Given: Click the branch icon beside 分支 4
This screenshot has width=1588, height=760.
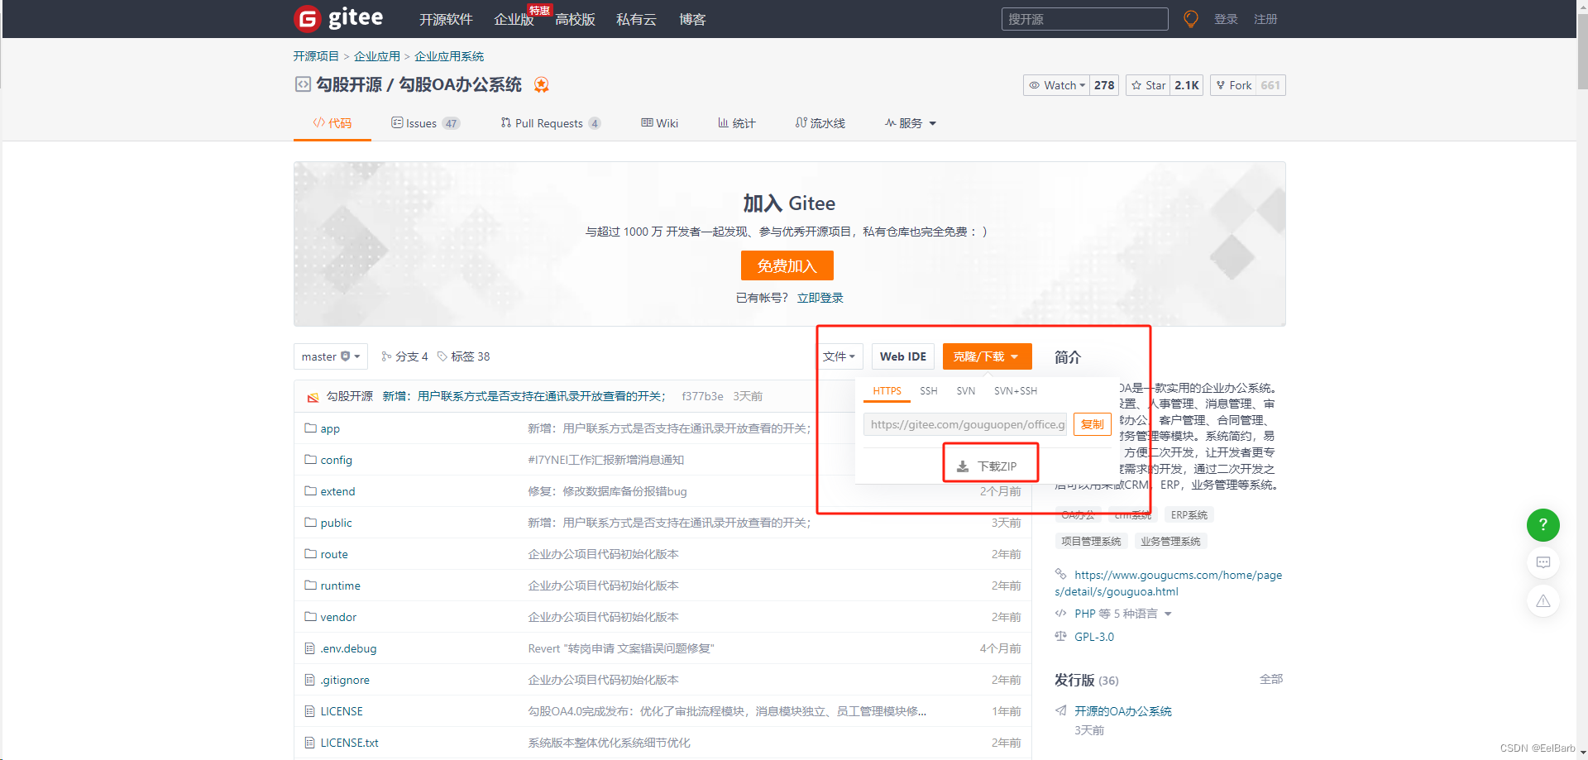Looking at the screenshot, I should click(386, 356).
